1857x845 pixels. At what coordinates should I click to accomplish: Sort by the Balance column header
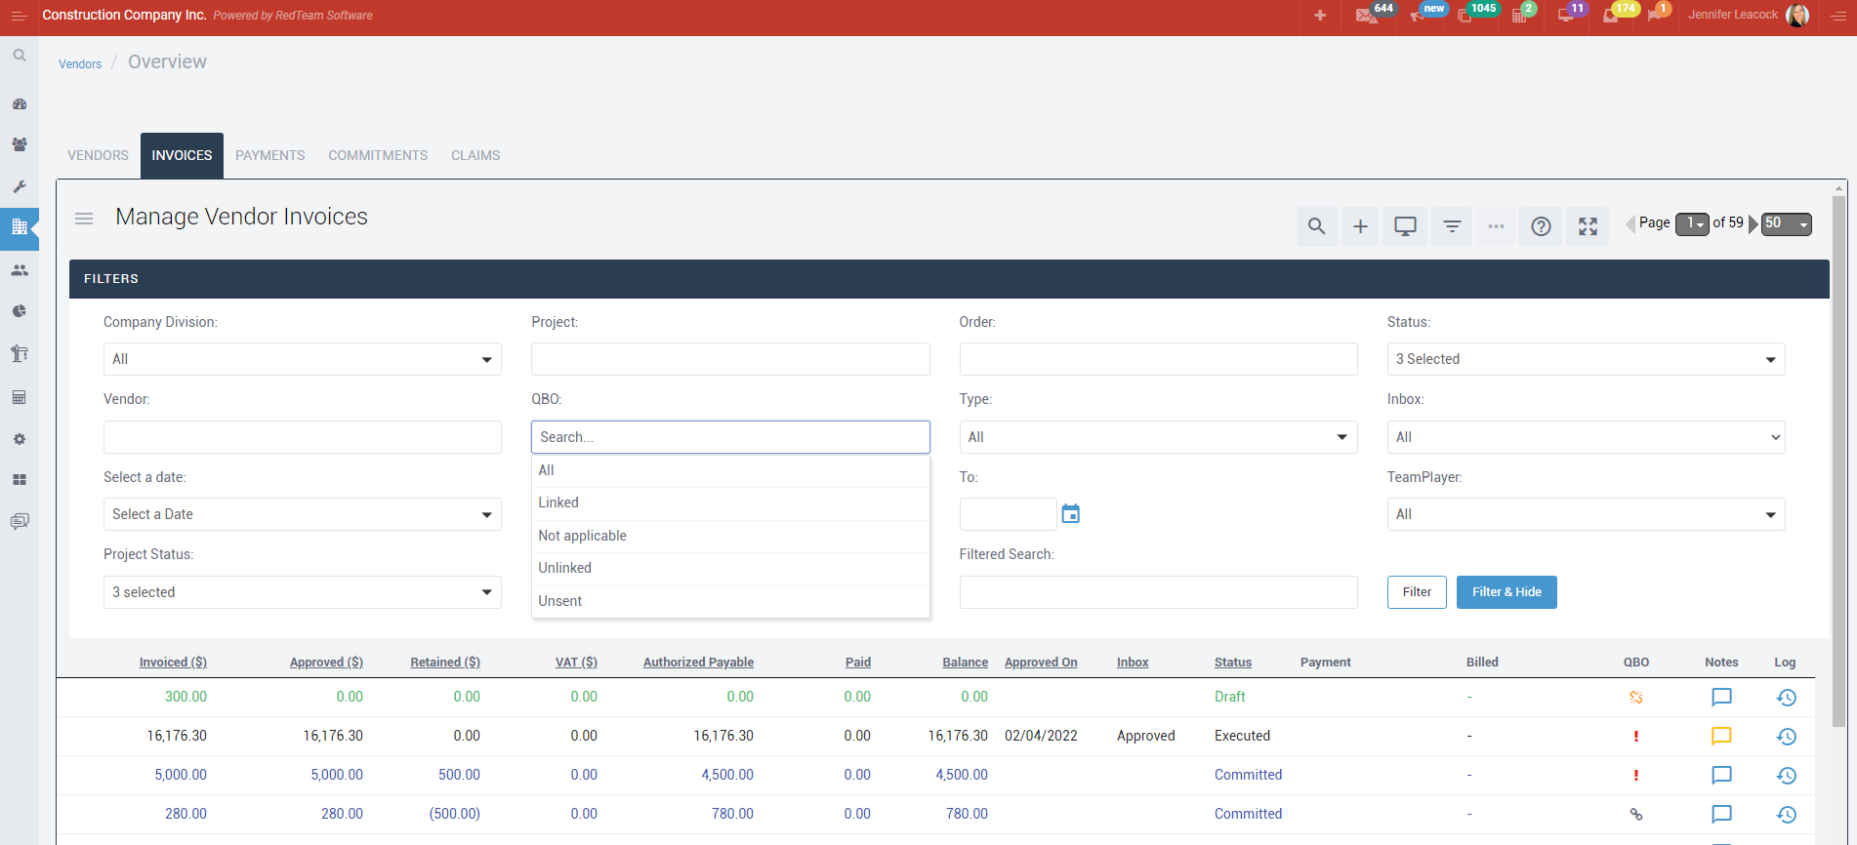[x=965, y=663]
